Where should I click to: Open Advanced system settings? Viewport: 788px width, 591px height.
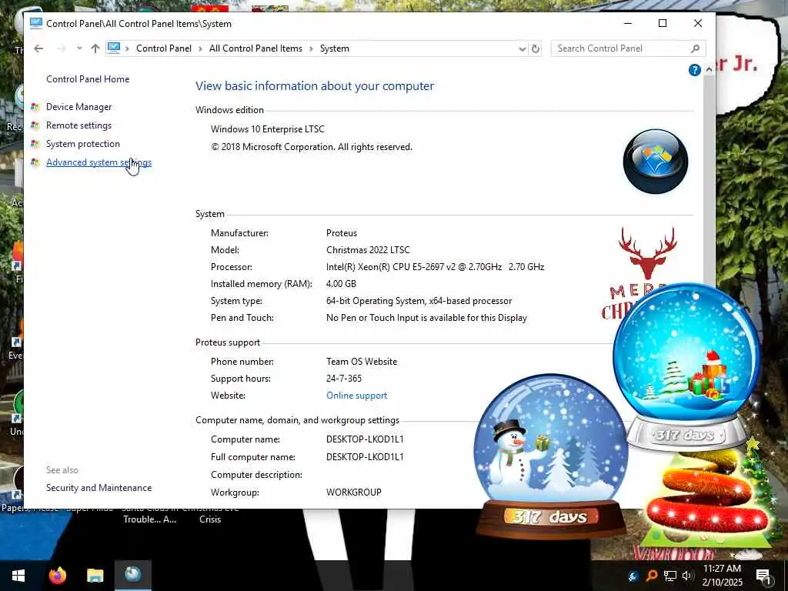click(99, 162)
